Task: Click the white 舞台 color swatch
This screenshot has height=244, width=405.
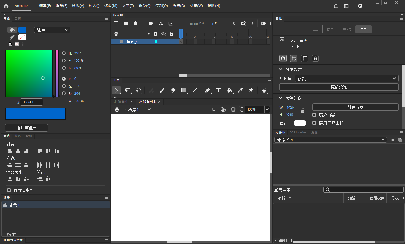Action: point(300,123)
